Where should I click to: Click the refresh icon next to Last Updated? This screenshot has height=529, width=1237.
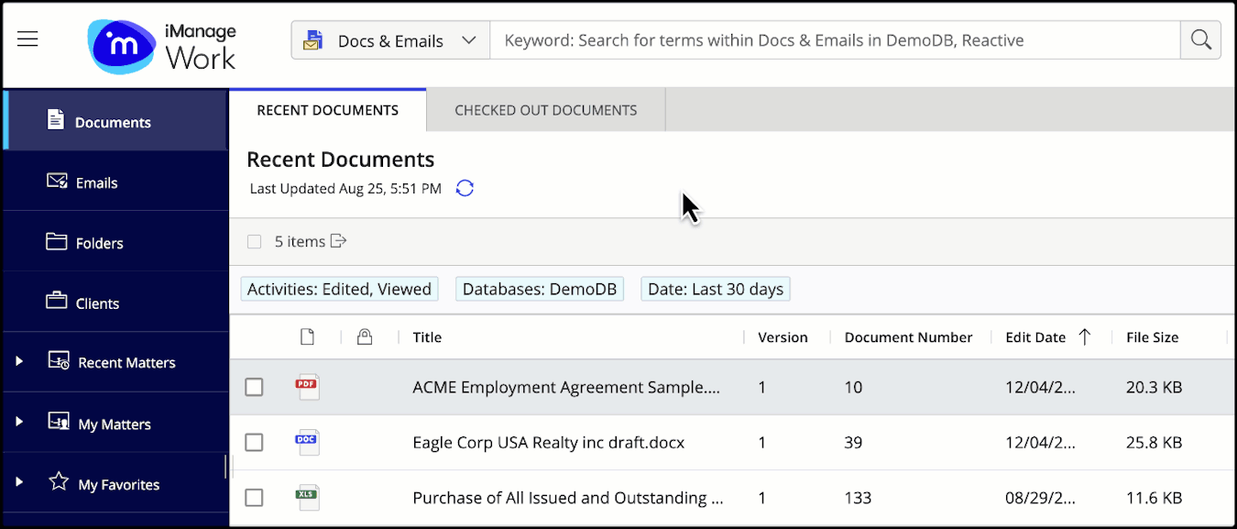(465, 187)
